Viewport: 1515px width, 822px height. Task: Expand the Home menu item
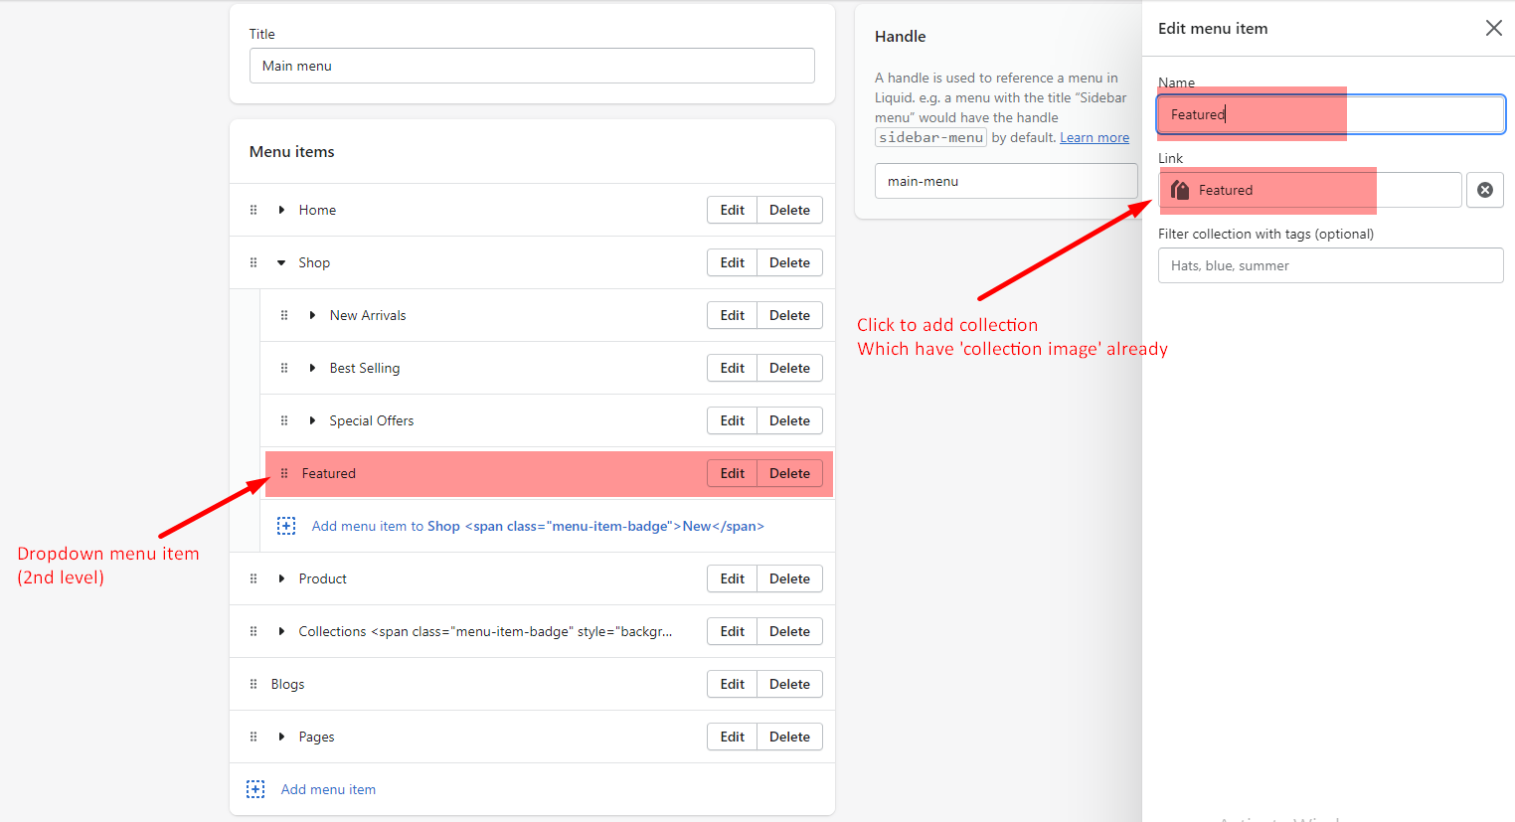281,210
